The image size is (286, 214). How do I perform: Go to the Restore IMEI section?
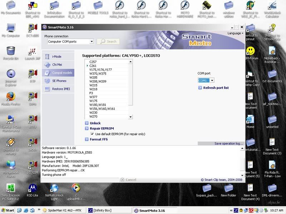(58, 89)
